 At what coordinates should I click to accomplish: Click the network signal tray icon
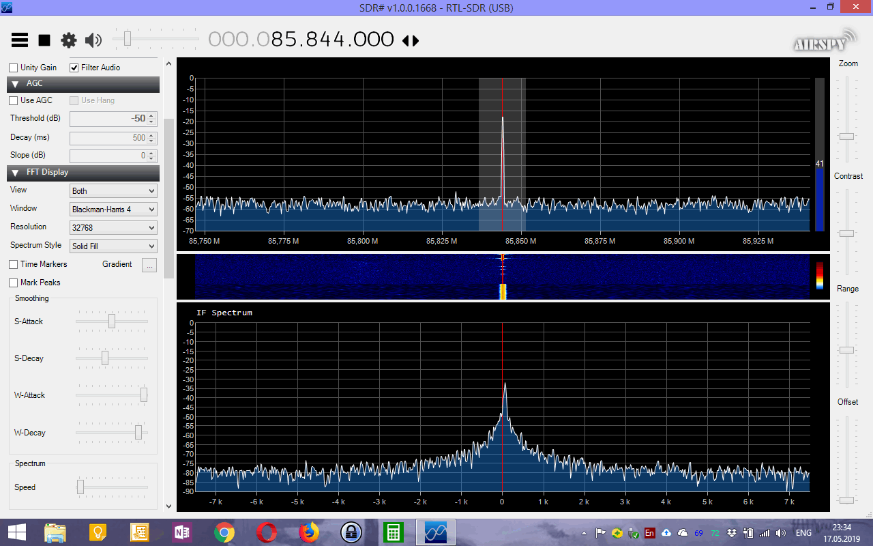tap(765, 533)
